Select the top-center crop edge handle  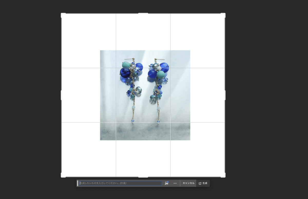143,13
